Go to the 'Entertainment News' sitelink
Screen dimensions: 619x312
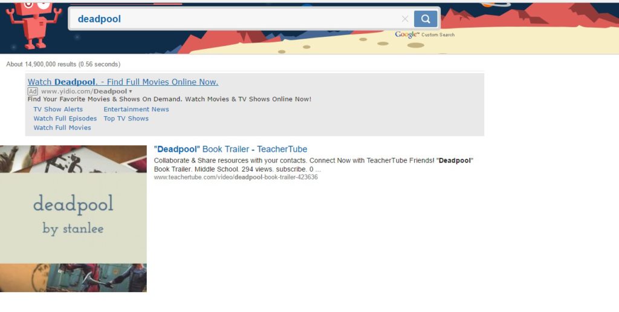pos(136,109)
